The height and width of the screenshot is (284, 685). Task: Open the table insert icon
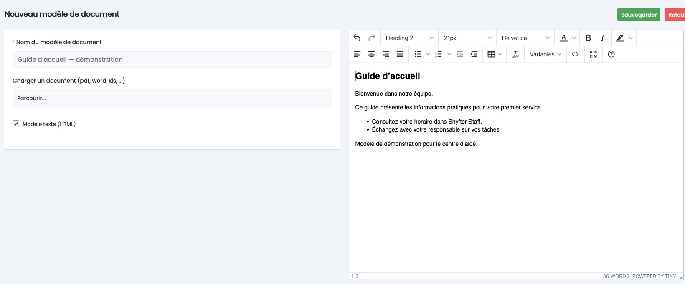pos(491,54)
